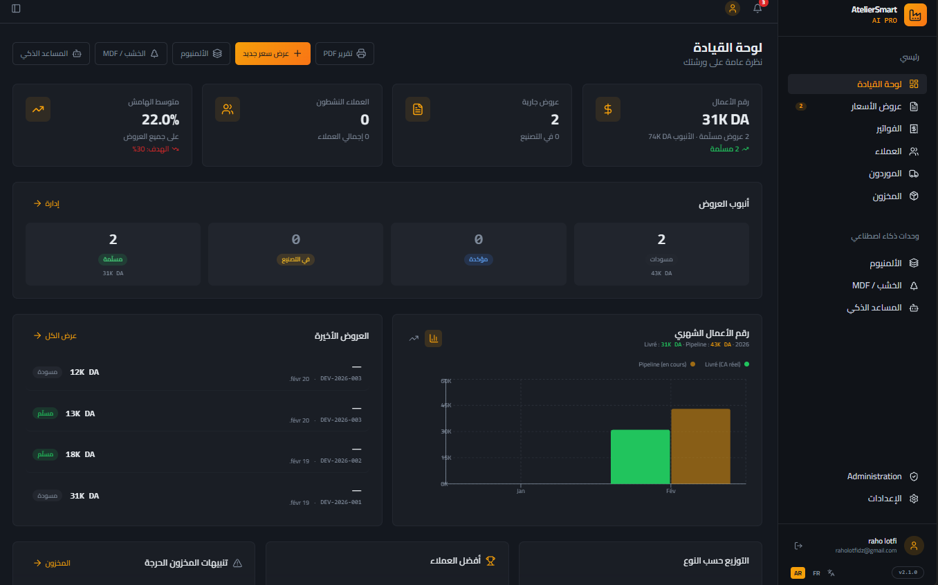Click عرض الكل link in recent quotes
The height and width of the screenshot is (585, 938).
(x=55, y=335)
